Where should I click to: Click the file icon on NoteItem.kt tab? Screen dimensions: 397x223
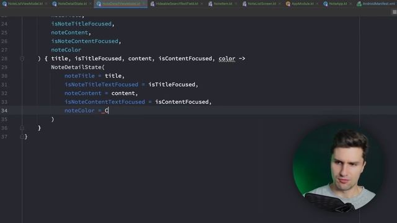pos(210,4)
